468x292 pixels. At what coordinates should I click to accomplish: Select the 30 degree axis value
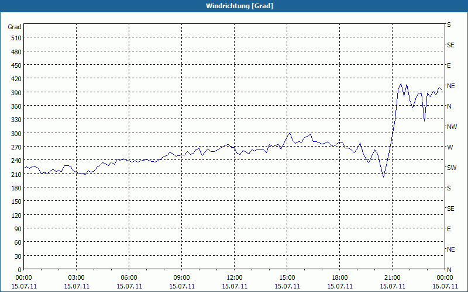click(x=18, y=256)
